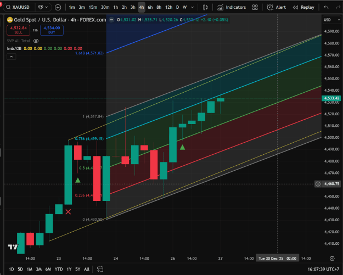The image size is (343, 275).
Task: Switch to the 12h interval
Action: (168, 7)
